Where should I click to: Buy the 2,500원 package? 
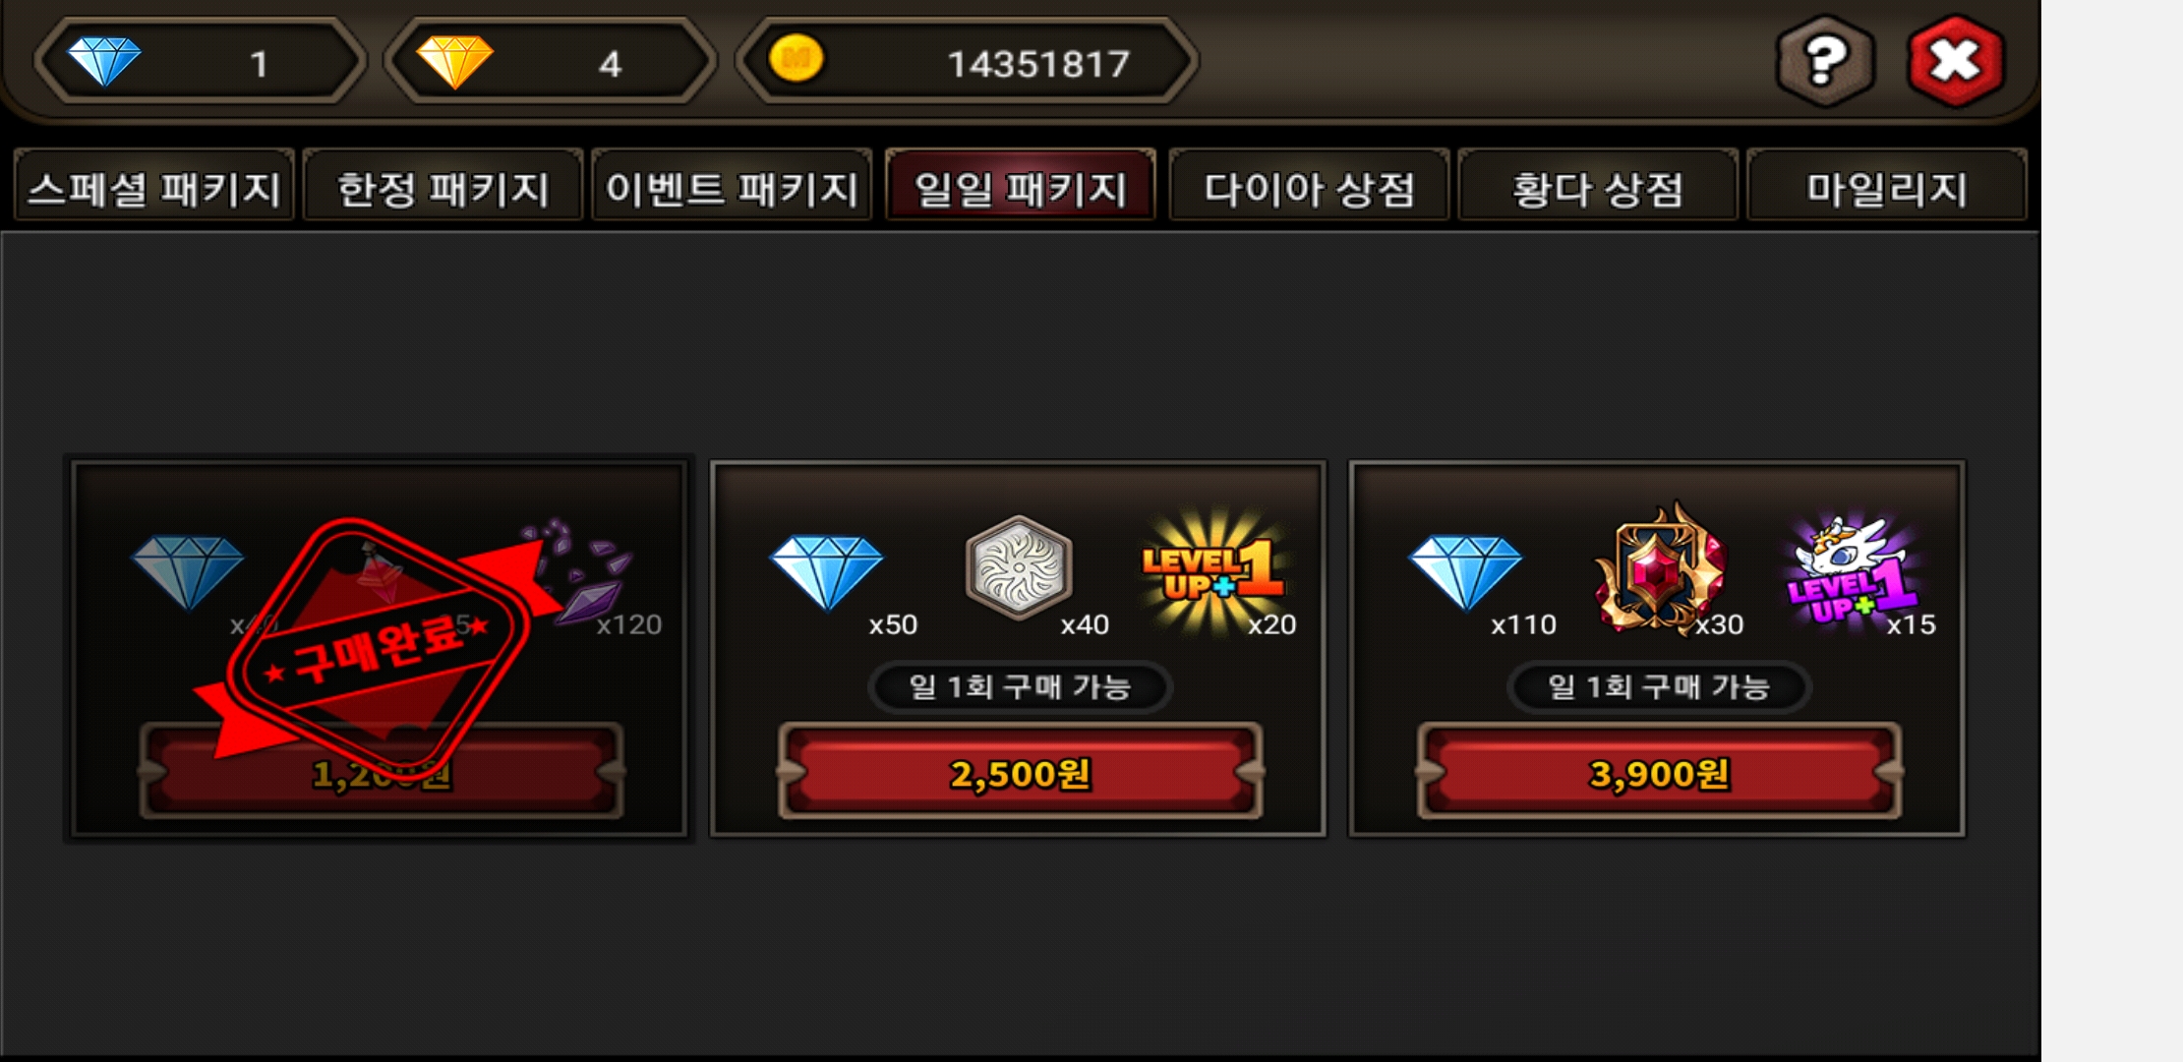pos(1020,772)
